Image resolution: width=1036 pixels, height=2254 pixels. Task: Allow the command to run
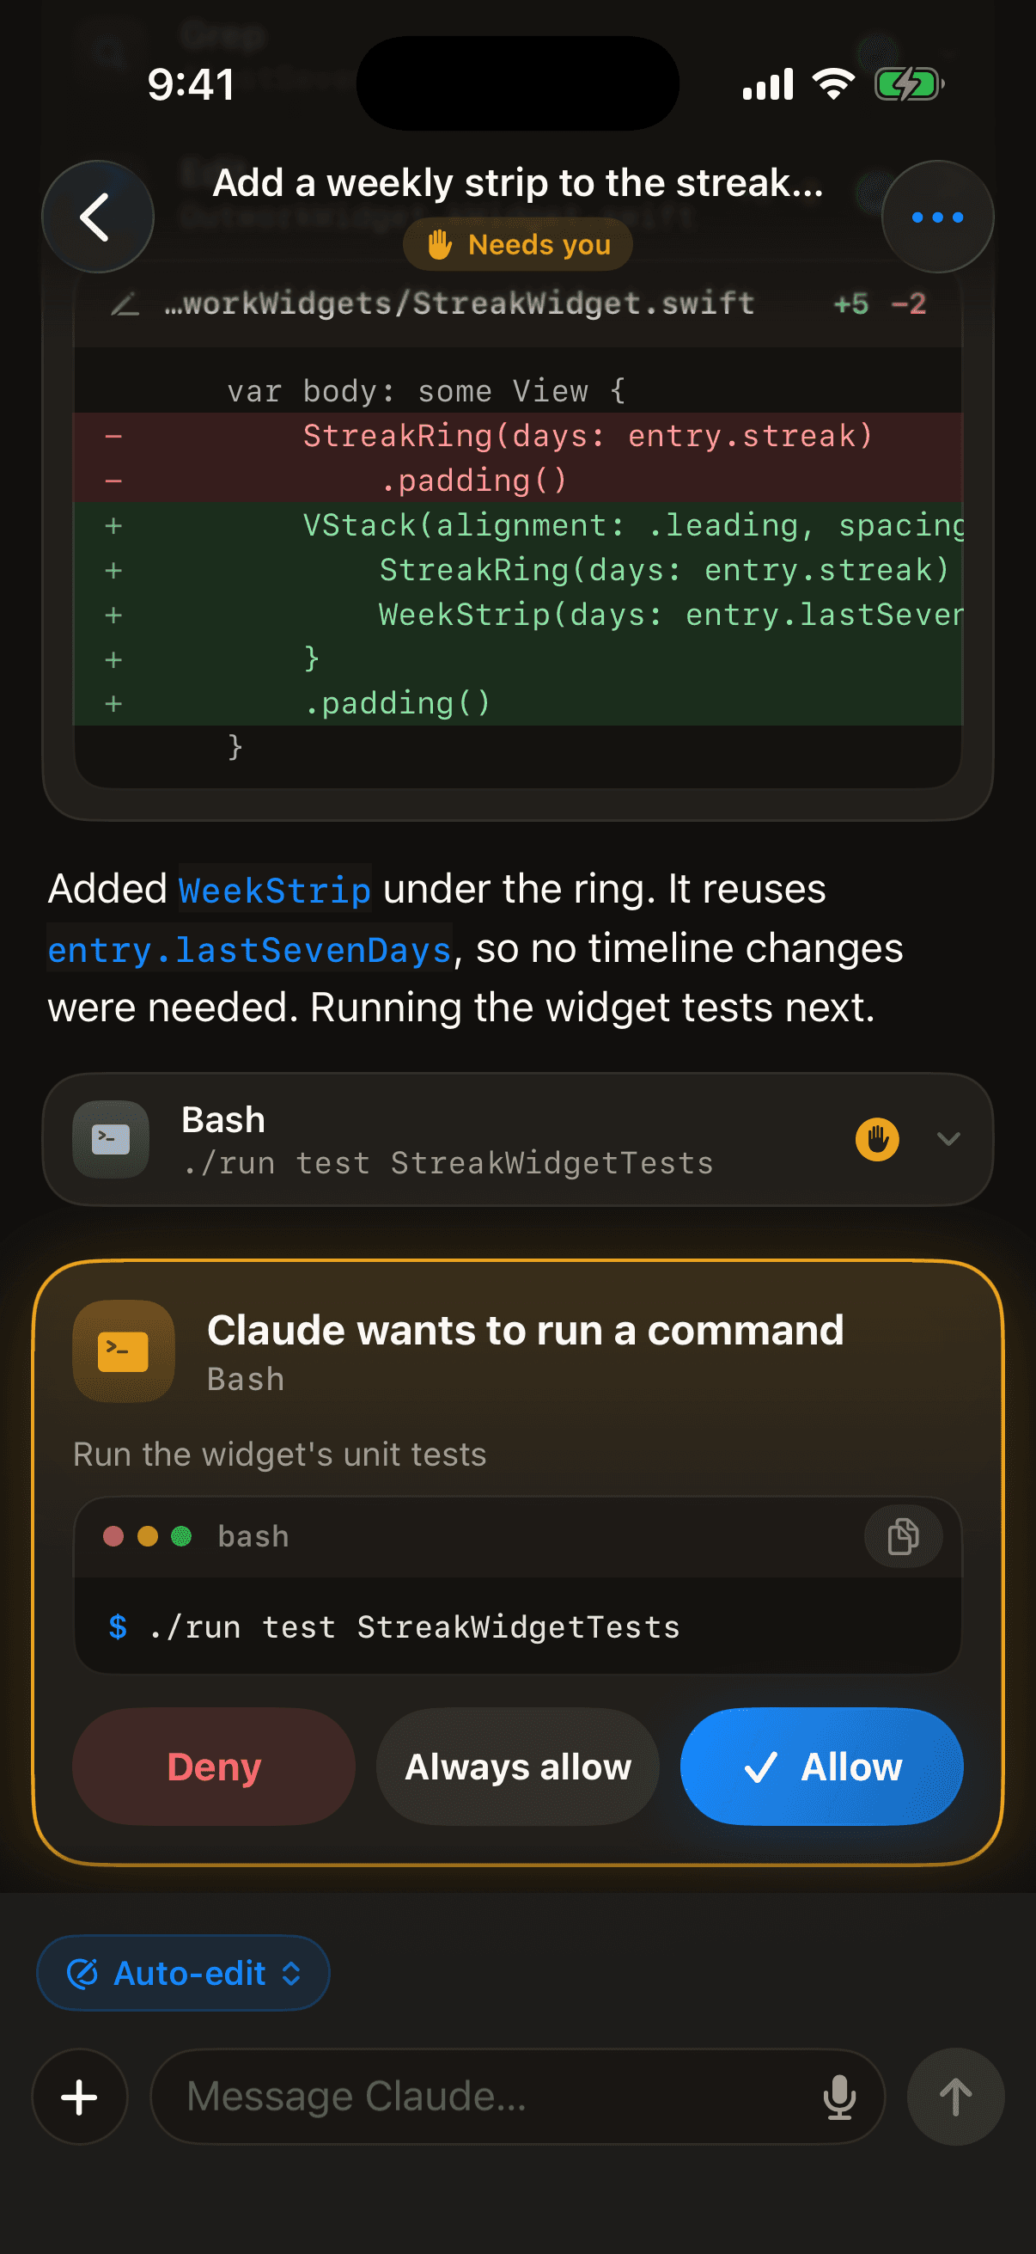[822, 1767]
